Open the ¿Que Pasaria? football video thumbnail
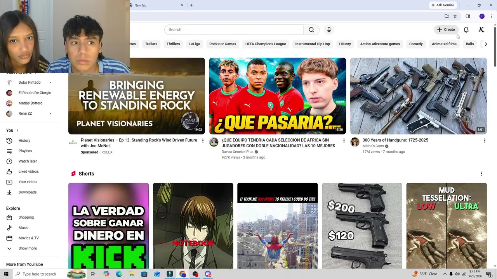The height and width of the screenshot is (279, 497). [277, 96]
